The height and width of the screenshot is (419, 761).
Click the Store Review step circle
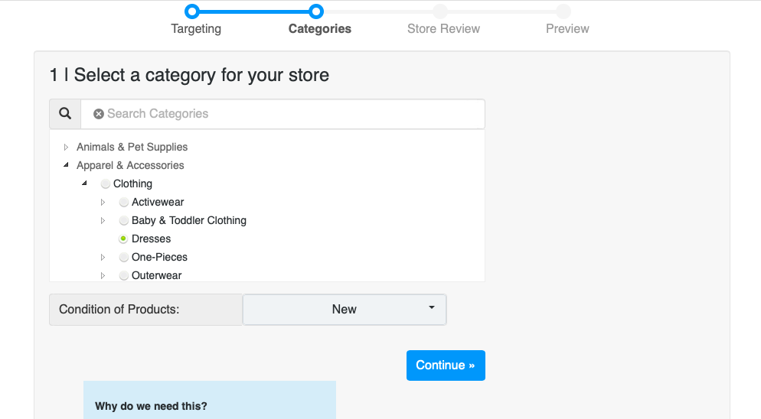point(440,11)
